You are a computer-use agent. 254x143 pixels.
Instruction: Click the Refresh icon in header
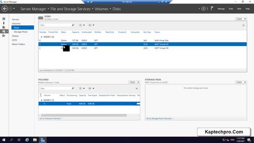(x=204, y=9)
